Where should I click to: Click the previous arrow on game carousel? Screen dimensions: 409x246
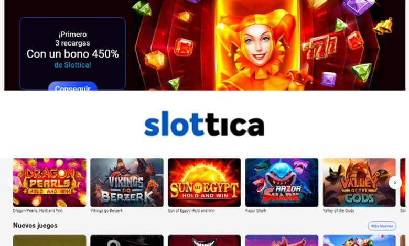point(14,183)
